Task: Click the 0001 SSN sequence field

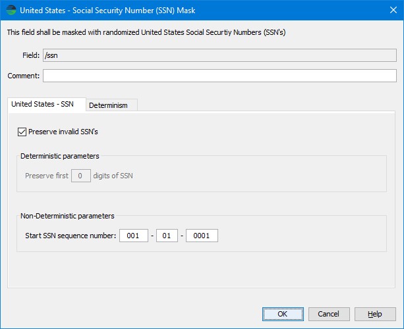Action: coord(202,236)
